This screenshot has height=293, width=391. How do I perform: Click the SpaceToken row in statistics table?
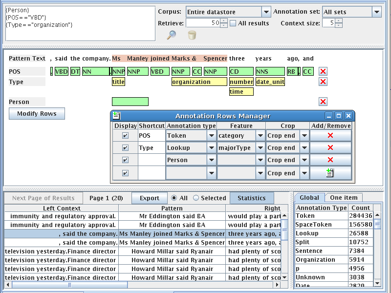[x=334, y=225]
